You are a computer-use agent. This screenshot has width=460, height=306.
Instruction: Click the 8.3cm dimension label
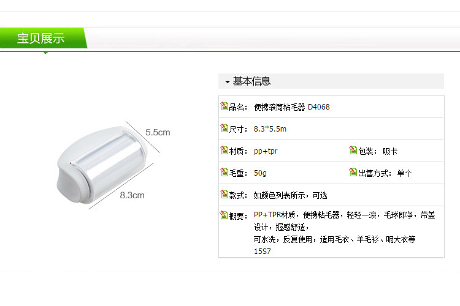132,195
